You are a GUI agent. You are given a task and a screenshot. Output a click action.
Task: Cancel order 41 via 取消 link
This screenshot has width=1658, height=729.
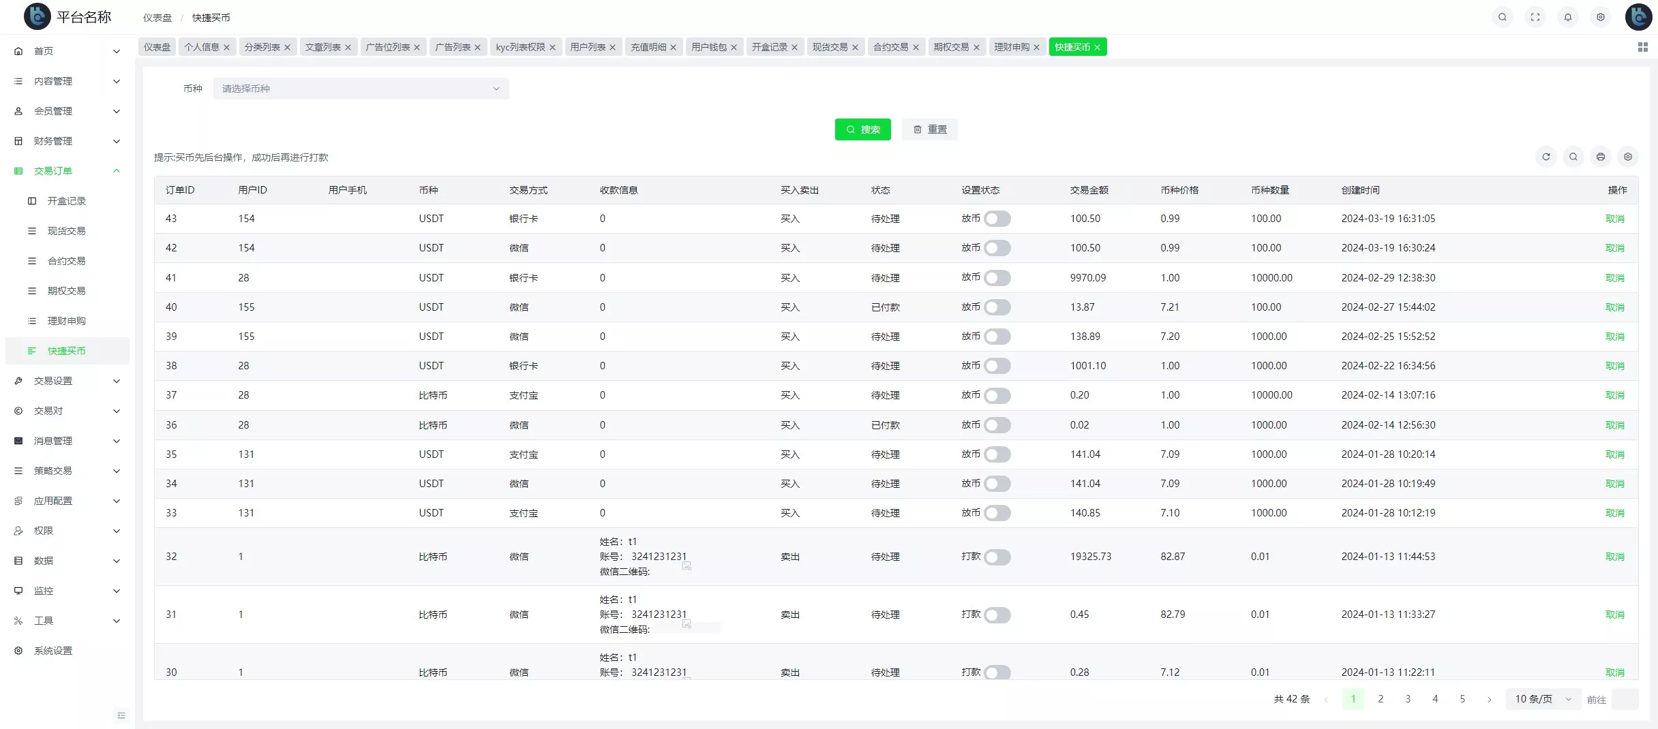tap(1614, 278)
